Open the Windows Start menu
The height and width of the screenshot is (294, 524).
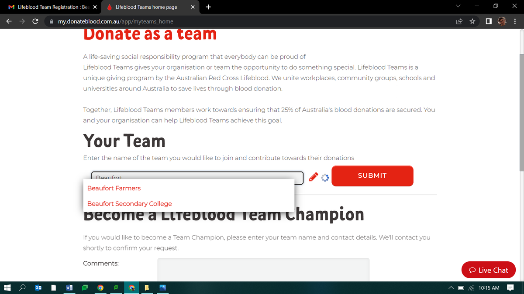7,287
